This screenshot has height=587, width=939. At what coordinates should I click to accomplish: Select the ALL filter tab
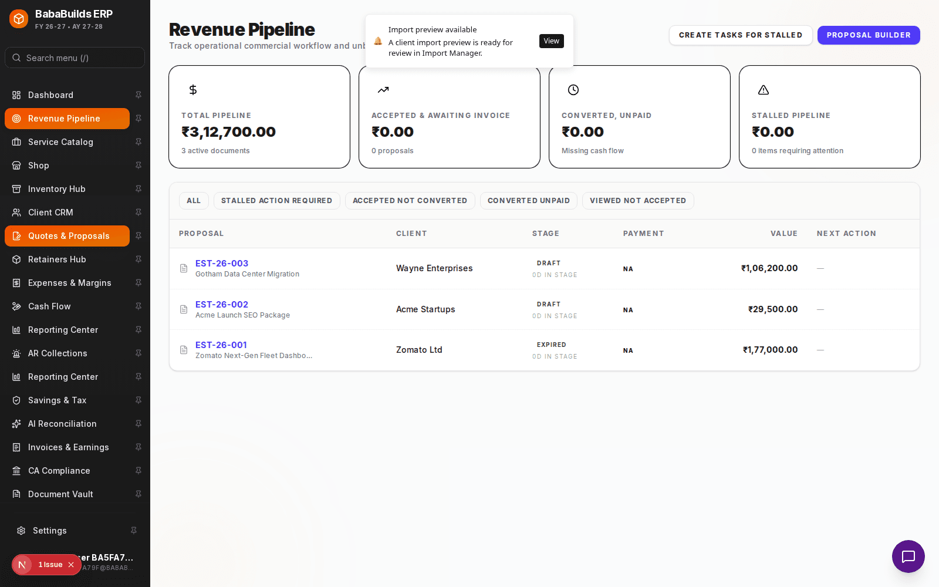pyautogui.click(x=194, y=201)
